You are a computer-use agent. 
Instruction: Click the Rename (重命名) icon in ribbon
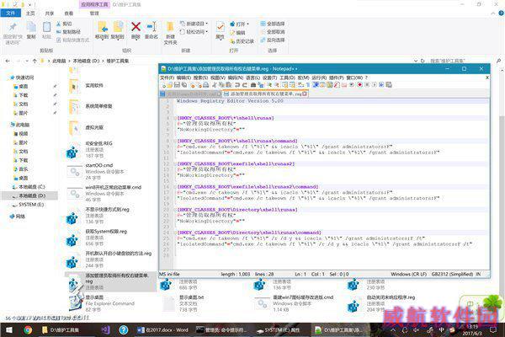point(151,27)
